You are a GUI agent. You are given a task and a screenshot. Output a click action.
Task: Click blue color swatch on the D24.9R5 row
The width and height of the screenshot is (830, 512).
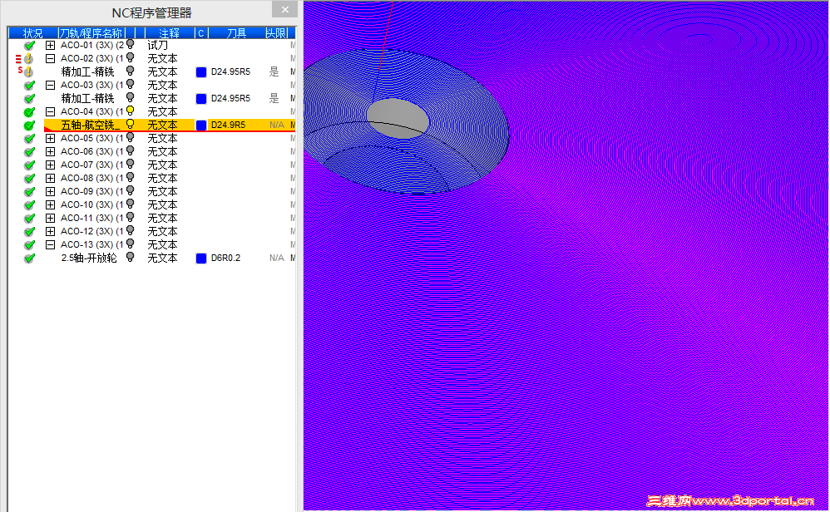pyautogui.click(x=201, y=126)
